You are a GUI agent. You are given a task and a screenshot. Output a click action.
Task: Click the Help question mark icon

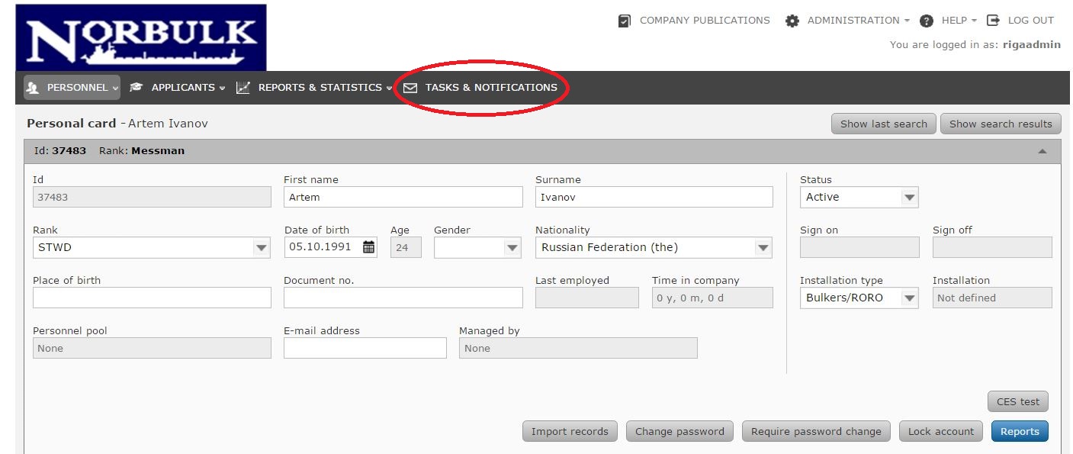pos(927,21)
